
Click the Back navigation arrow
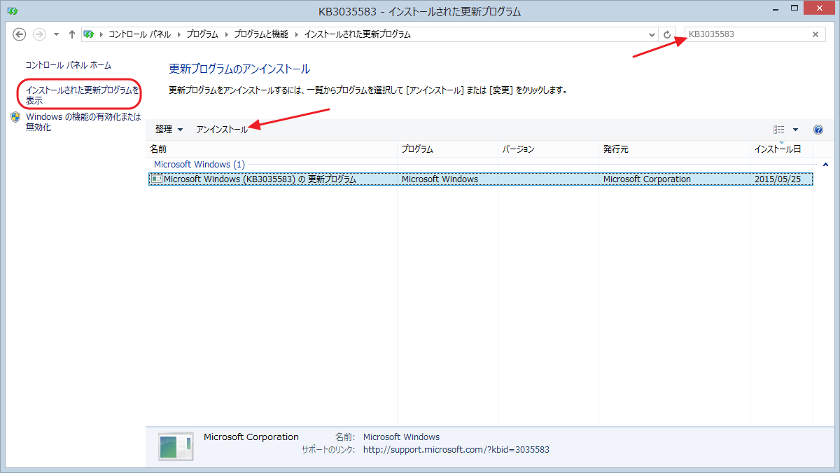coord(20,34)
